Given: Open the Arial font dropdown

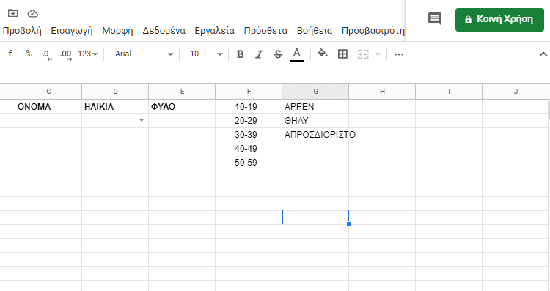Looking at the screenshot, I should pyautogui.click(x=144, y=54).
